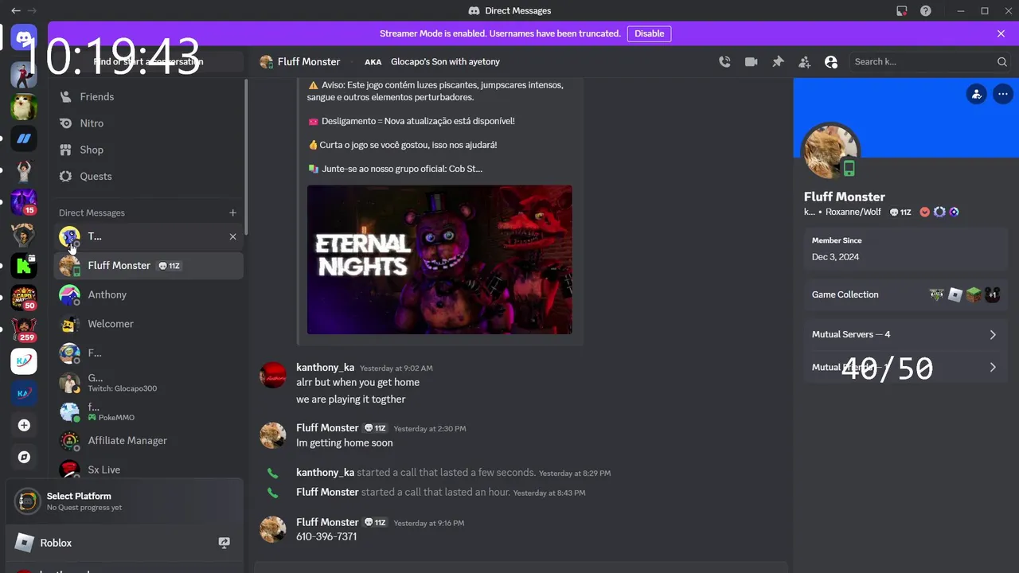Screen dimensions: 1019x573
Task: Open the server with 50 badge
Action: click(24, 297)
